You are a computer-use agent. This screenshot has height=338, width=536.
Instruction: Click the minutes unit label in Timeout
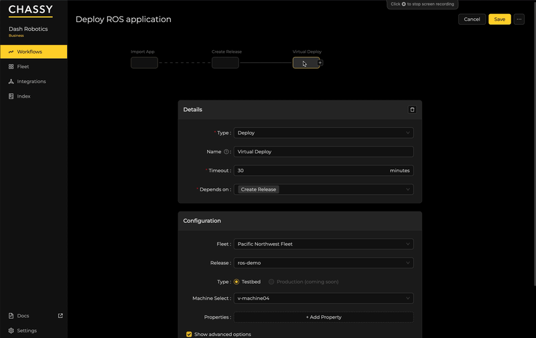(399, 171)
